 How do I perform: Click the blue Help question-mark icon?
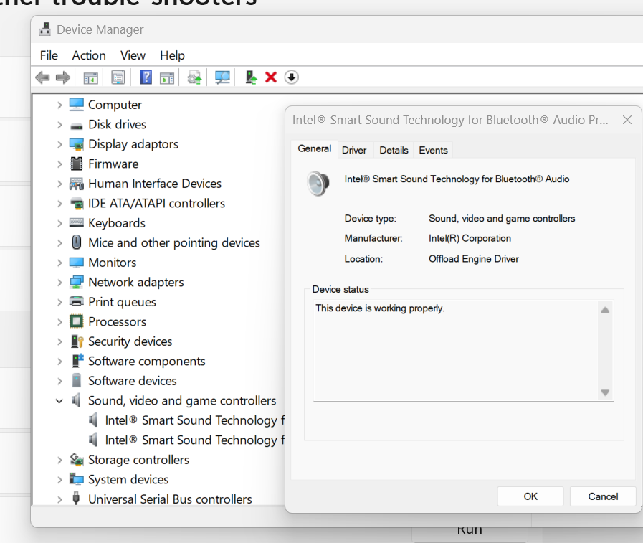pos(146,77)
